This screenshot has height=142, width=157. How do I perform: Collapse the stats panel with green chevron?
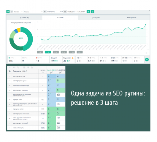coord(147,59)
